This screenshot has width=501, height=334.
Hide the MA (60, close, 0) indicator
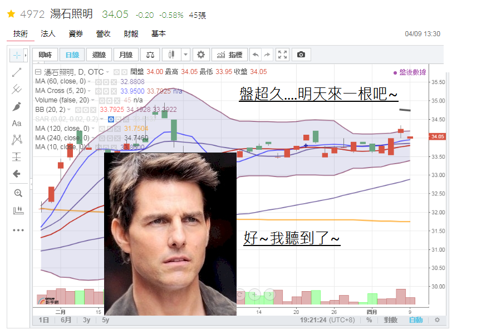[99, 82]
